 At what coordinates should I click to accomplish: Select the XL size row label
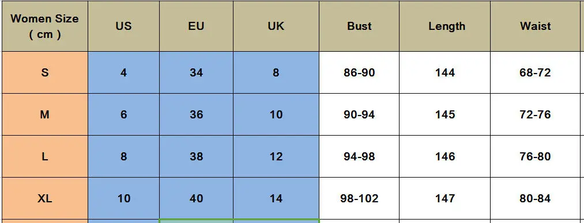(45, 198)
